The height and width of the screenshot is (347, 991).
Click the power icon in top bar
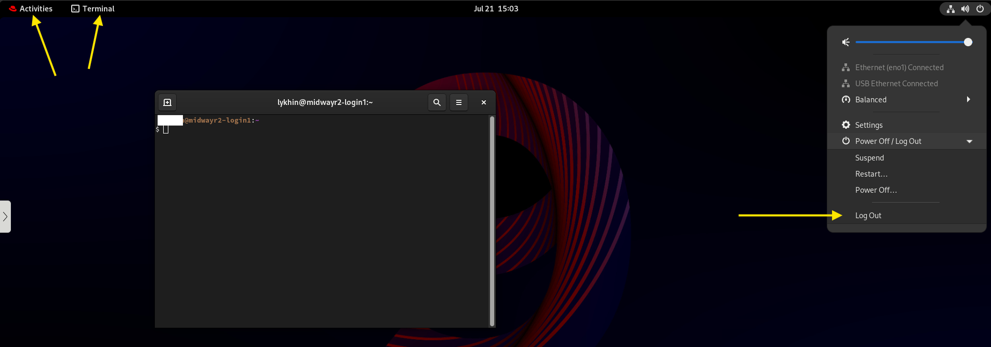tap(980, 9)
